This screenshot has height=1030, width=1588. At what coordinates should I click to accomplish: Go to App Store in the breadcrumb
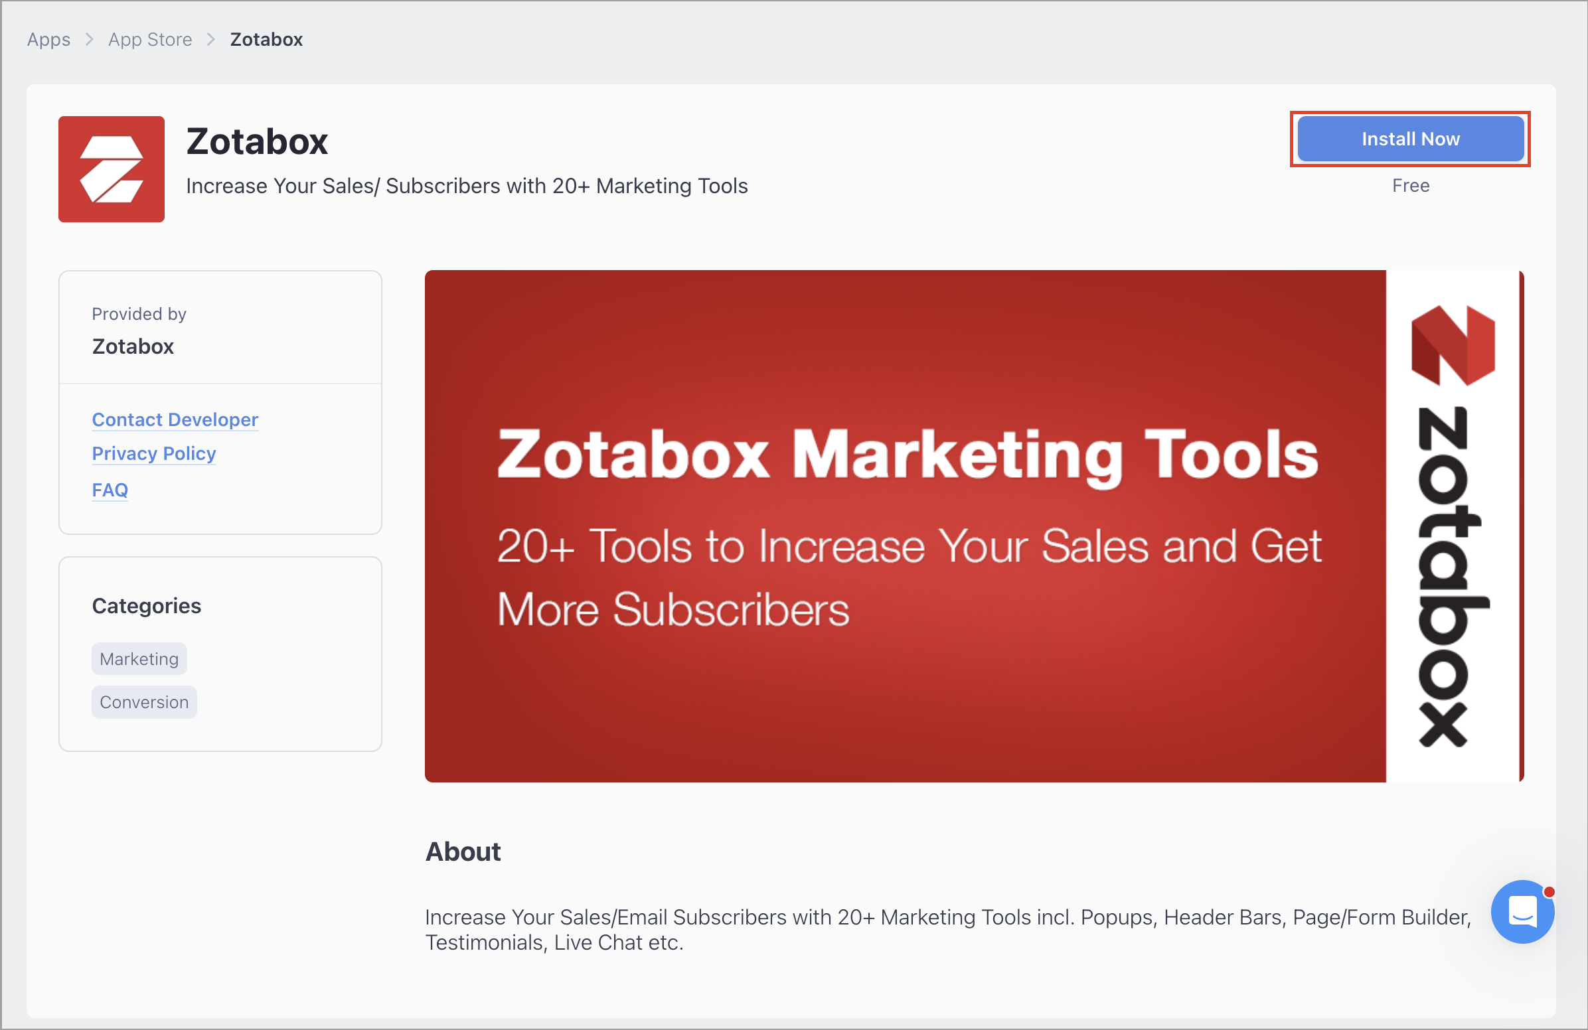[150, 39]
